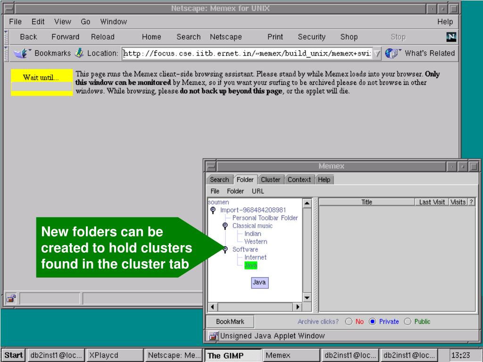
Task: Open the Location URL history dropdown
Action: (x=376, y=54)
